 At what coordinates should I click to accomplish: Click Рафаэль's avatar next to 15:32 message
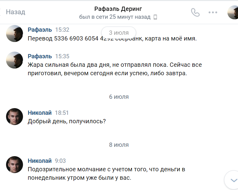pos(15,34)
